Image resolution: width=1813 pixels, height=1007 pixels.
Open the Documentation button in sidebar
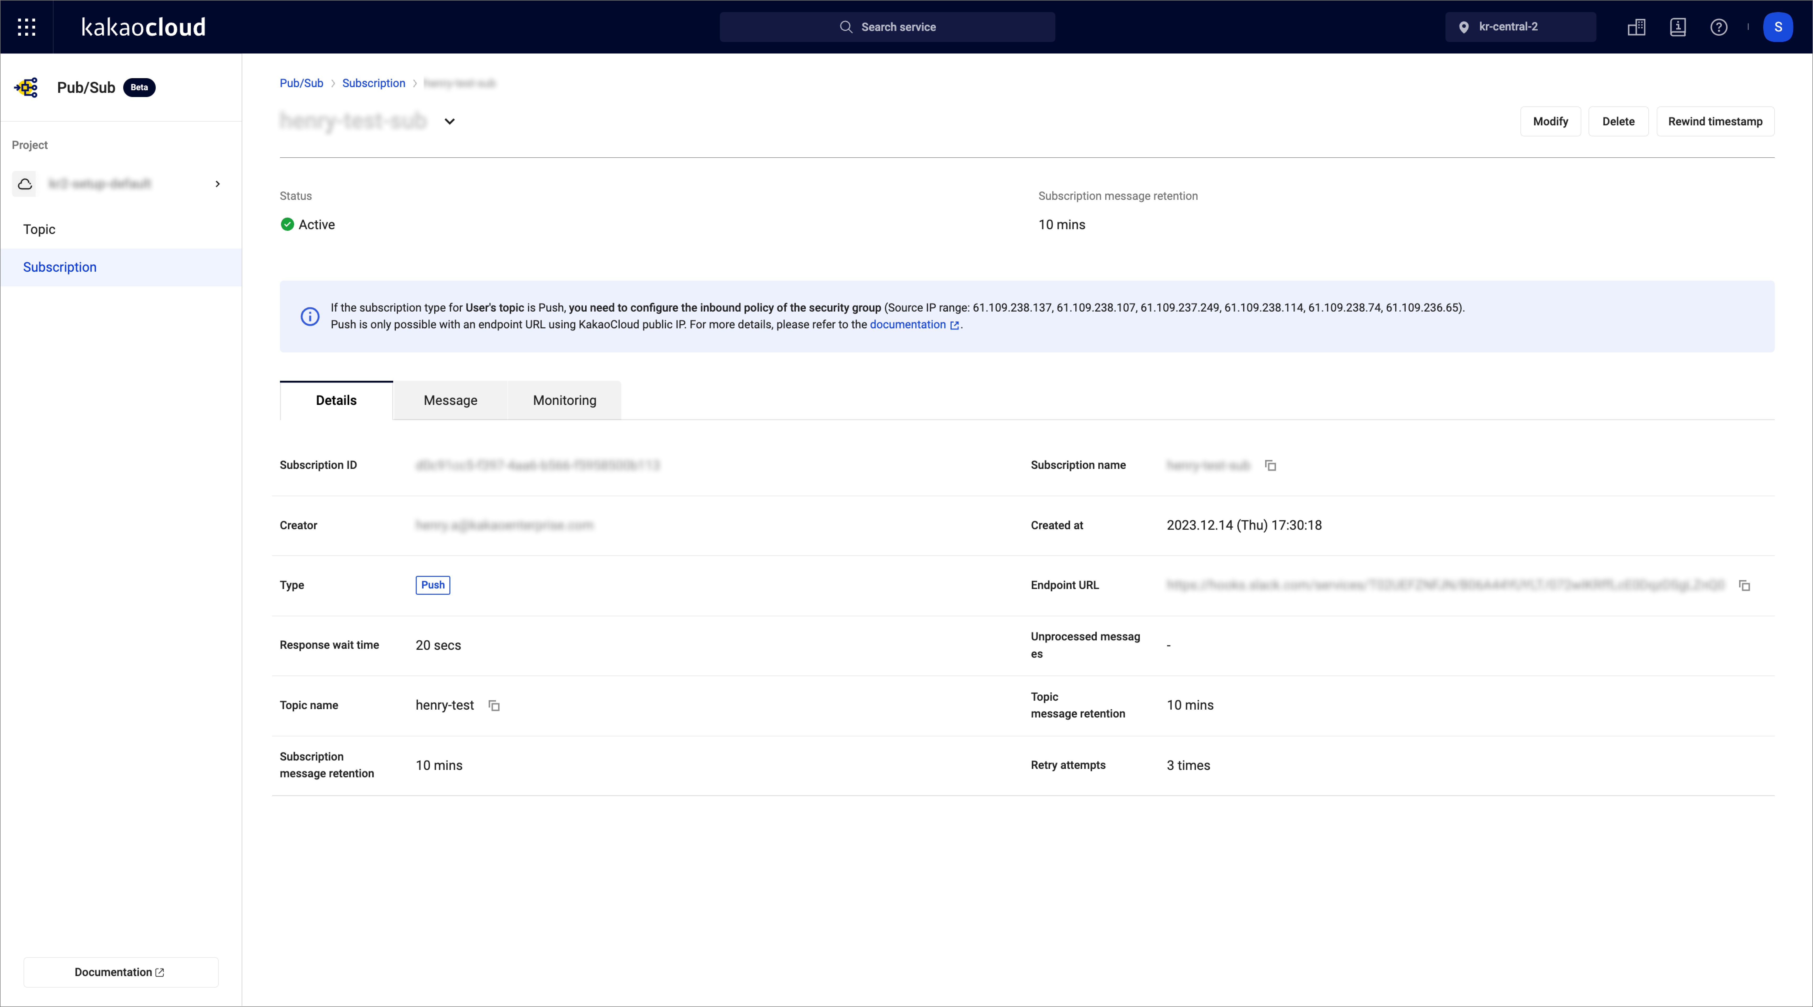pyautogui.click(x=121, y=972)
